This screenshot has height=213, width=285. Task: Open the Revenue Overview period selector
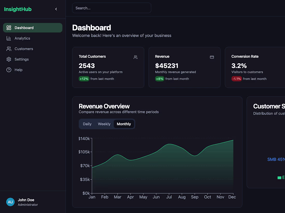tap(107, 124)
